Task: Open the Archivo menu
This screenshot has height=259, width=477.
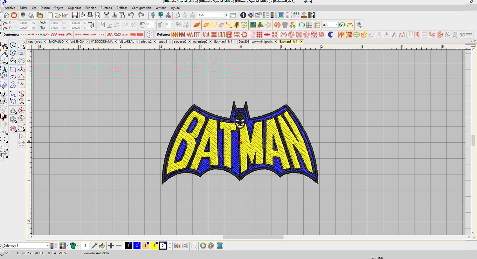Action: pyautogui.click(x=10, y=8)
